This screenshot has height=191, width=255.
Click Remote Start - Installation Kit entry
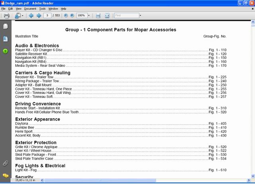click(x=37, y=108)
